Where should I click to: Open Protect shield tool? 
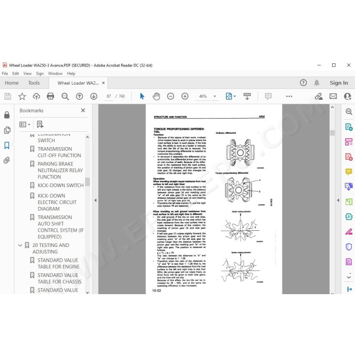coord(349,246)
